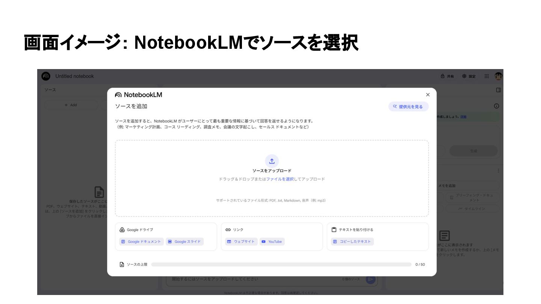Click the 0 個のソース counter in chat box

coord(351,279)
